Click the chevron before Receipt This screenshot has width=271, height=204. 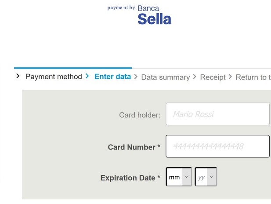pyautogui.click(x=195, y=76)
